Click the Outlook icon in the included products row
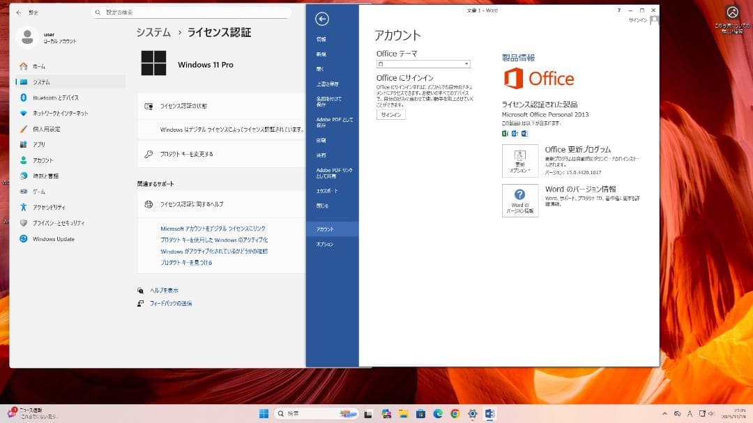753x423 pixels. click(x=514, y=132)
